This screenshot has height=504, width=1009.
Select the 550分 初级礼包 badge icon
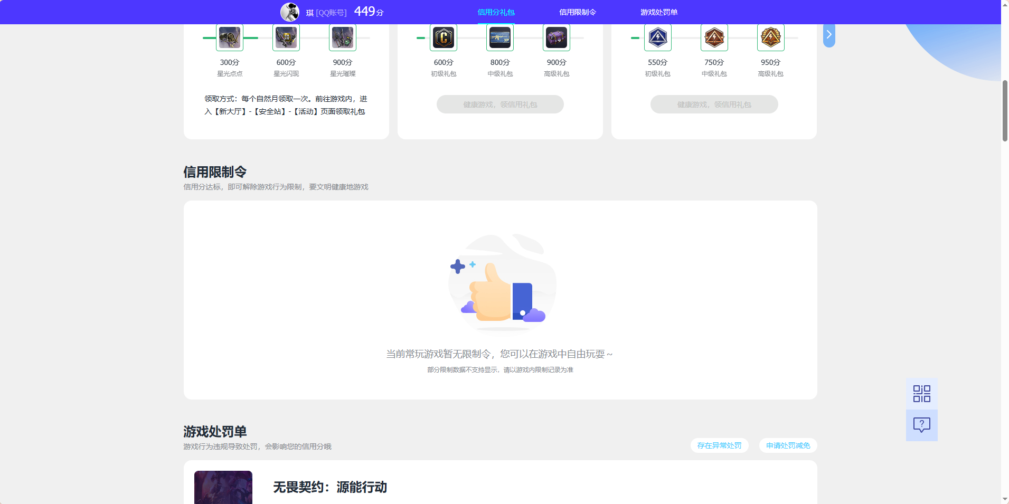658,37
